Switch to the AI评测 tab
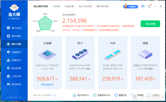 click(56, 6)
